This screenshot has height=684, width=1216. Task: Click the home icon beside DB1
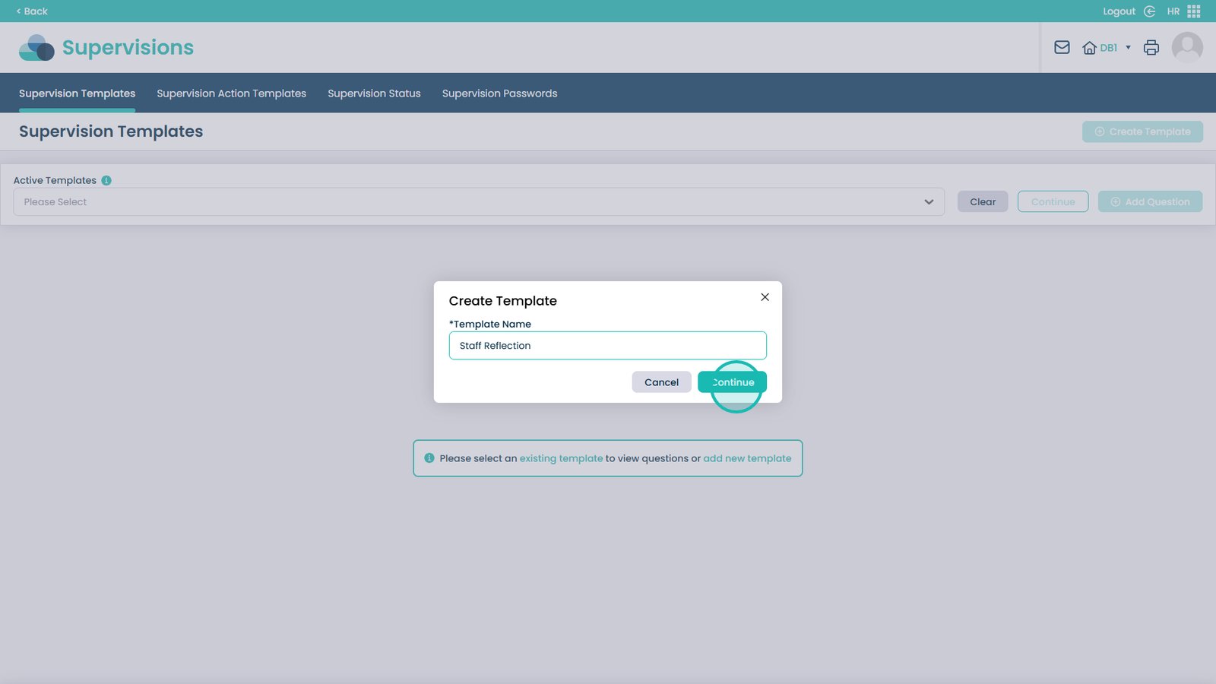[1089, 48]
